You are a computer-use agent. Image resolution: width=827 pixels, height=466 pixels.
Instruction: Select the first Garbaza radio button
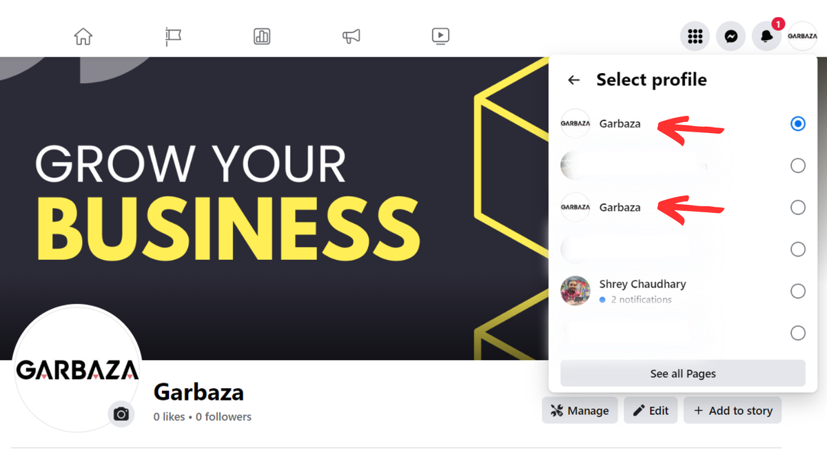click(x=797, y=124)
